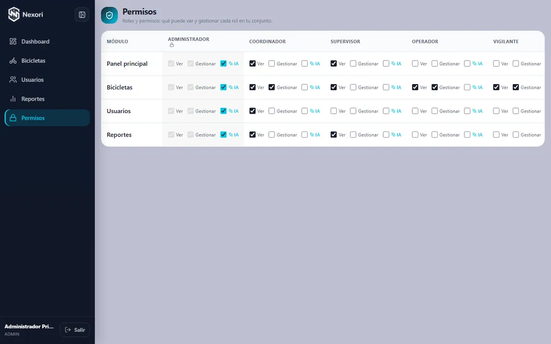Image resolution: width=551 pixels, height=344 pixels.
Task: Click the OPERADOR column header
Action: (425, 41)
